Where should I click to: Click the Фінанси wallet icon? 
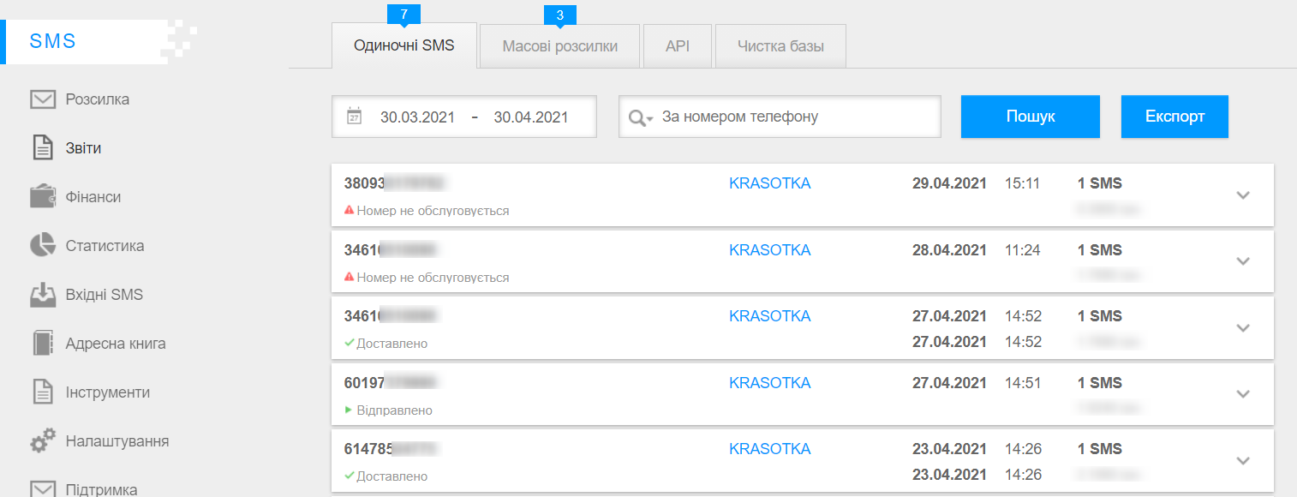43,197
